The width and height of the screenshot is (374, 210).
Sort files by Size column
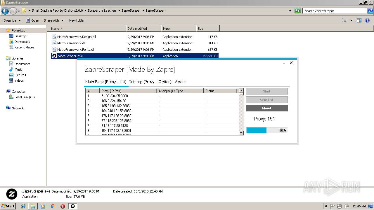point(208,29)
